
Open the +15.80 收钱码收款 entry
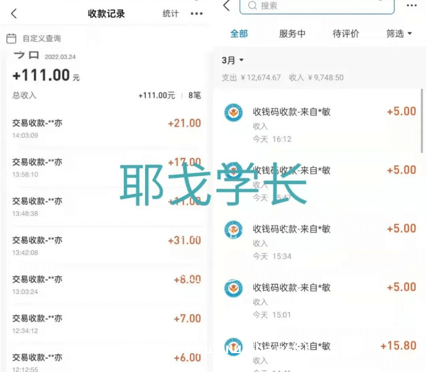[320, 353]
